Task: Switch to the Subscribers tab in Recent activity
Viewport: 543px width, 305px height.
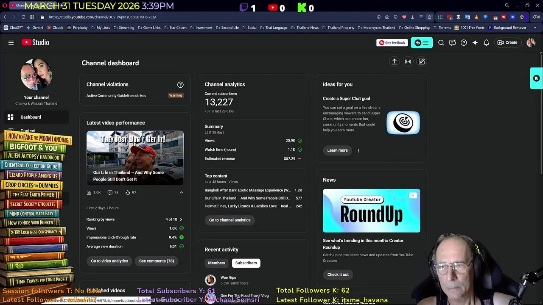Action: pos(246,263)
